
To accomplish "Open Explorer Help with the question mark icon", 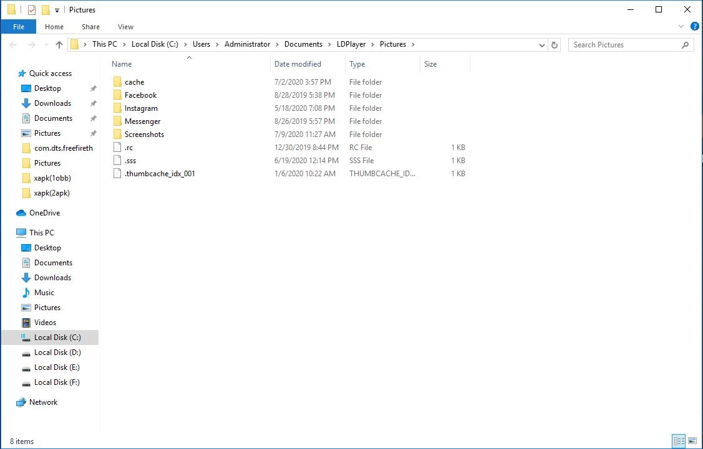I will tap(694, 26).
